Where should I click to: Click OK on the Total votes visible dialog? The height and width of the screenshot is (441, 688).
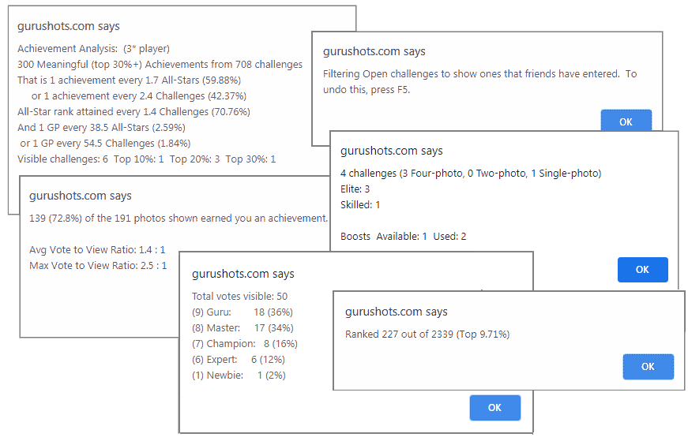coord(495,408)
